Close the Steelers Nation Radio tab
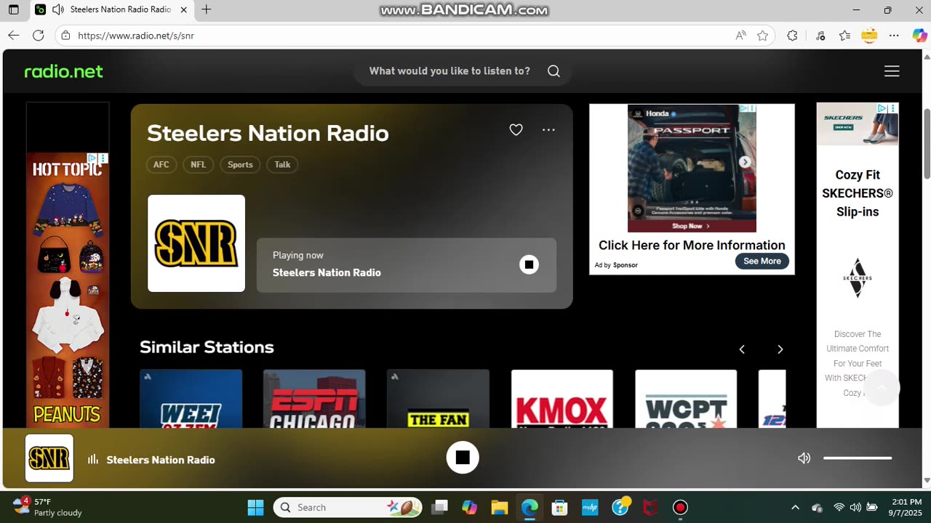Screen dimensions: 931x523 tap(183, 9)
